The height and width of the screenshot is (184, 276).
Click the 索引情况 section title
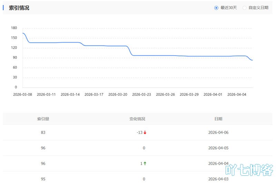tap(19, 8)
